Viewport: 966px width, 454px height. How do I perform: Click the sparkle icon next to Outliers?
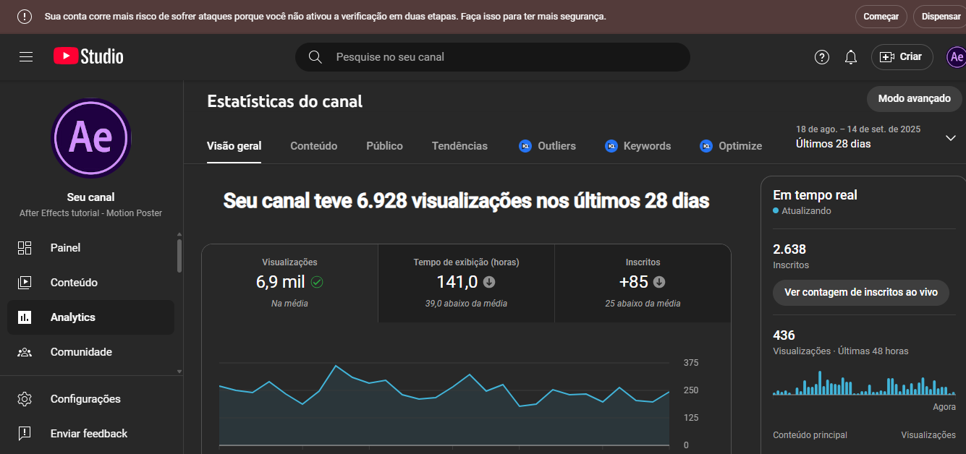[x=525, y=146]
